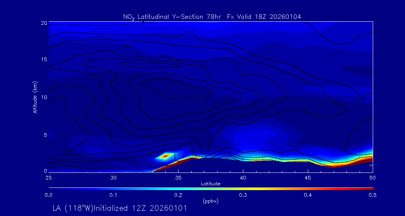Click the '(ppbv)' units label
This screenshot has width=405, height=216.
[x=210, y=201]
